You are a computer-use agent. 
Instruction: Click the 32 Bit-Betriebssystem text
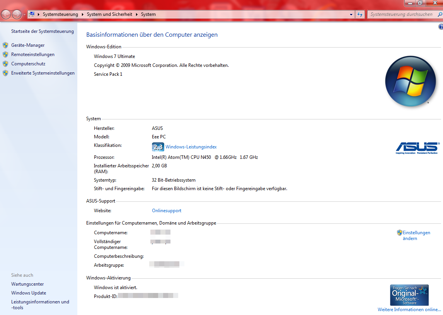174,180
